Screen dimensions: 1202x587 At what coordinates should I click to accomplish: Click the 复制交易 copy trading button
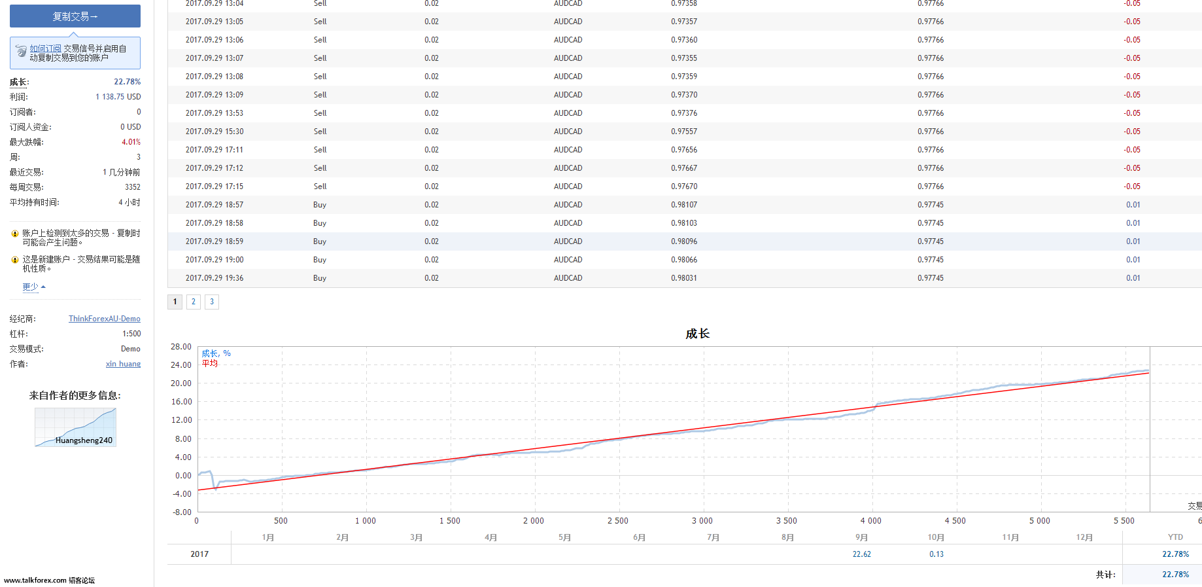pos(75,16)
